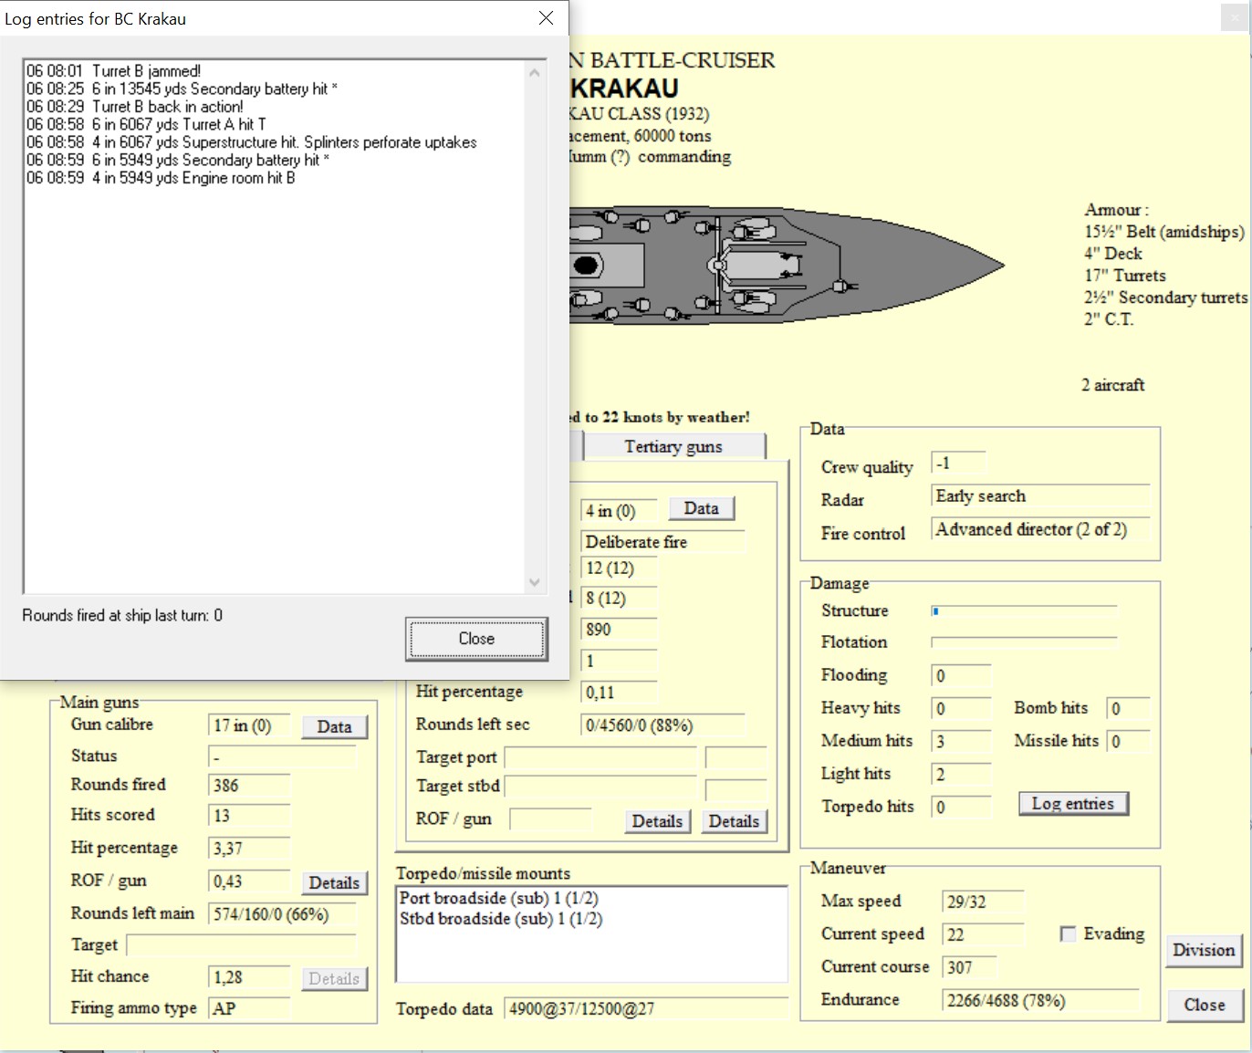
Task: Switch to the Tertiary guns tab
Action: (x=673, y=446)
